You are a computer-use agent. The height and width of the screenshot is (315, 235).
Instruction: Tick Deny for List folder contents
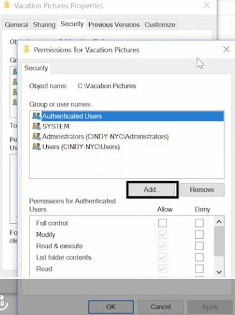click(199, 257)
